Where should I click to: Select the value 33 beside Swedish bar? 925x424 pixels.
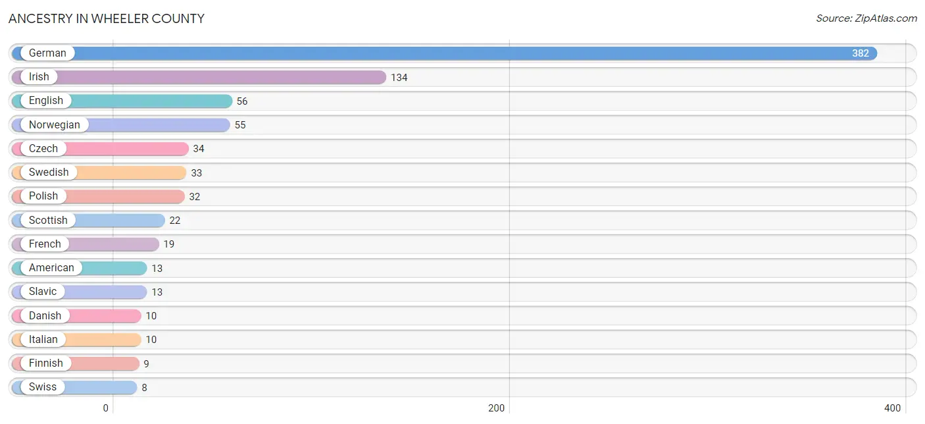click(197, 173)
